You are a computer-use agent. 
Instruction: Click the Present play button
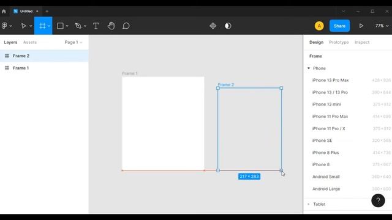coord(361,26)
